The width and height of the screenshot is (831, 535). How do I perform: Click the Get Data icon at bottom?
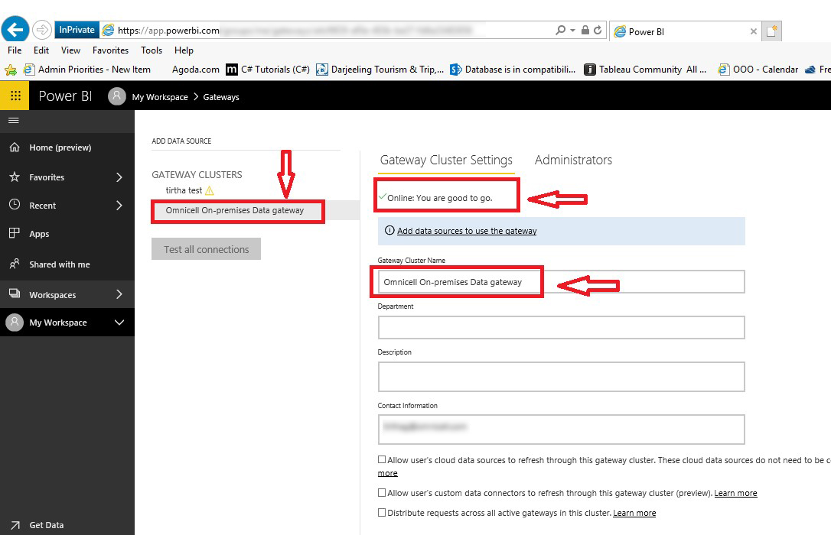coord(14,525)
